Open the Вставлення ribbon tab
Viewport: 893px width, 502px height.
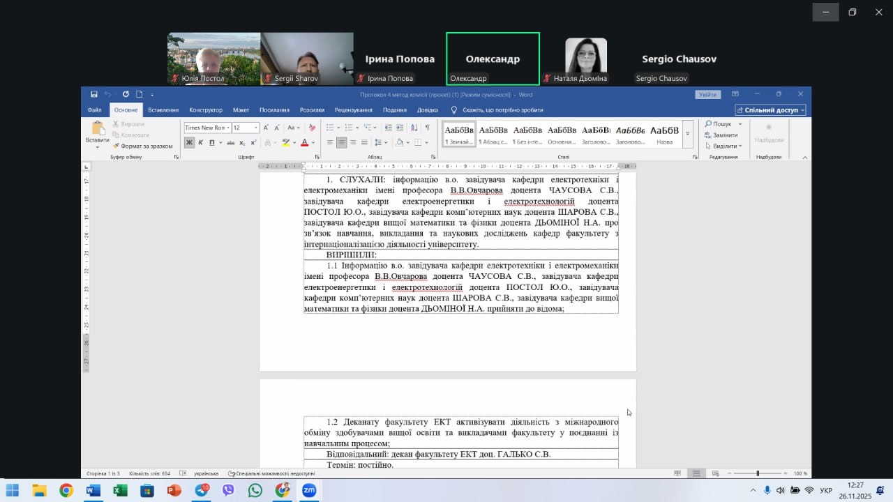(163, 110)
